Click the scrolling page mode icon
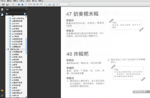 (x=49, y=4)
